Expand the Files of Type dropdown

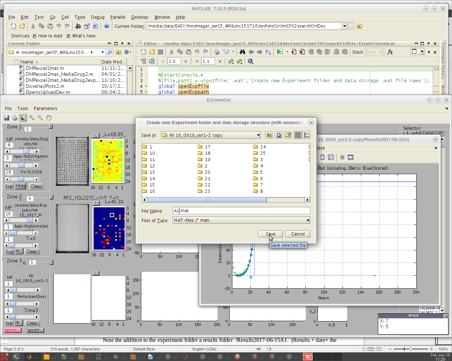(308, 220)
